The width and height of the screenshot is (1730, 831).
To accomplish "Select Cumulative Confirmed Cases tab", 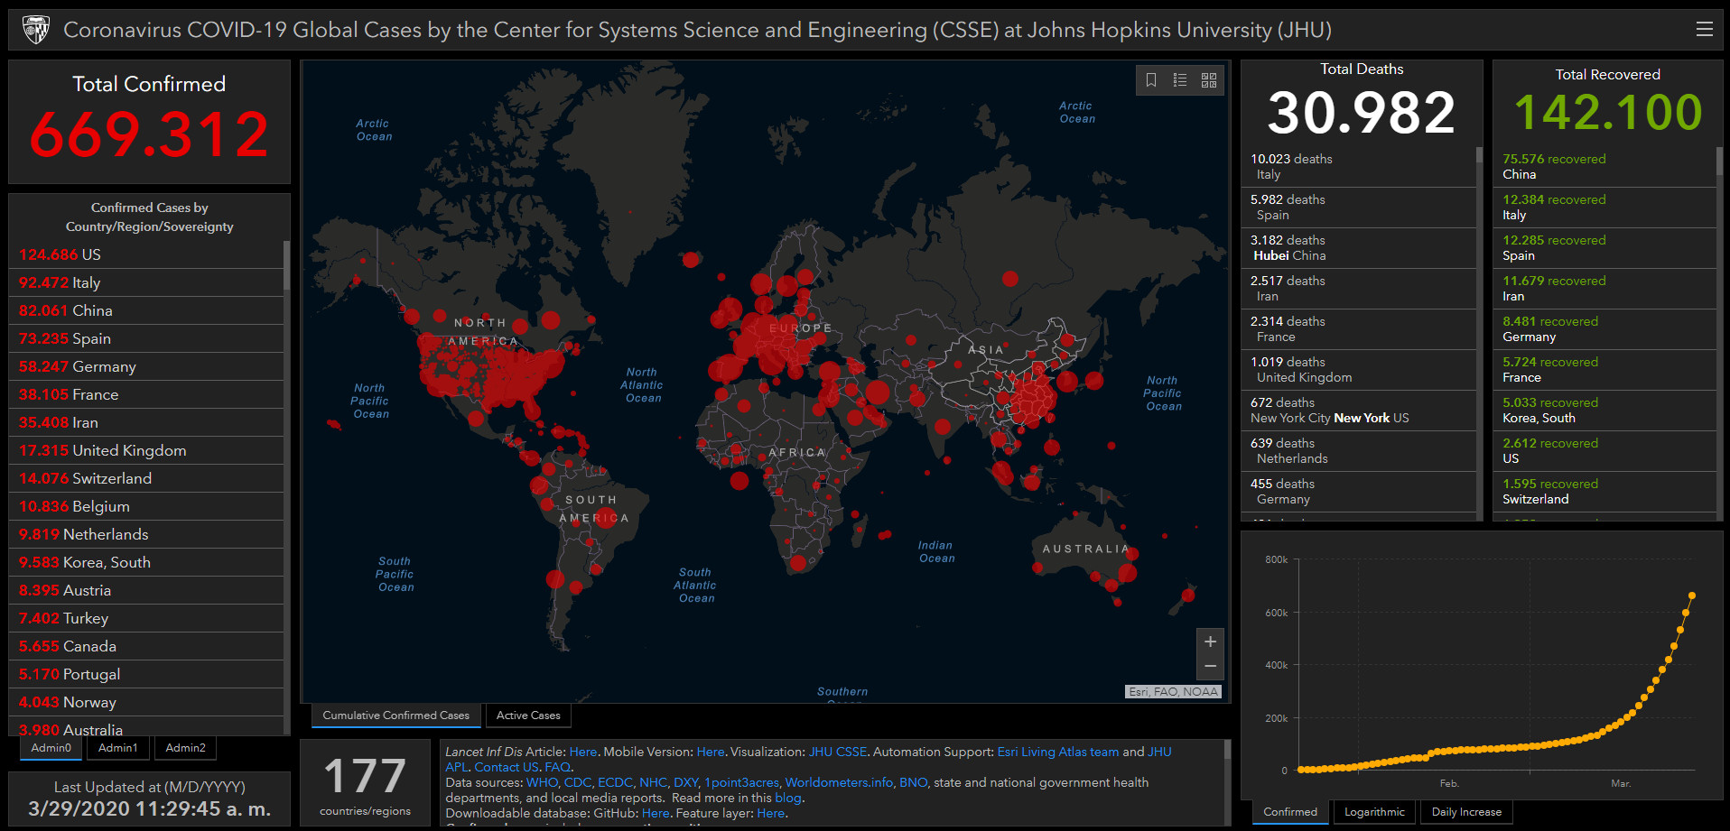I will point(395,716).
